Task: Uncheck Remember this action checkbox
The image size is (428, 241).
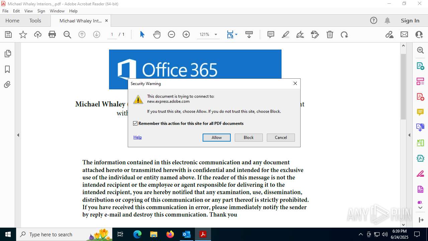Action: 135,124
